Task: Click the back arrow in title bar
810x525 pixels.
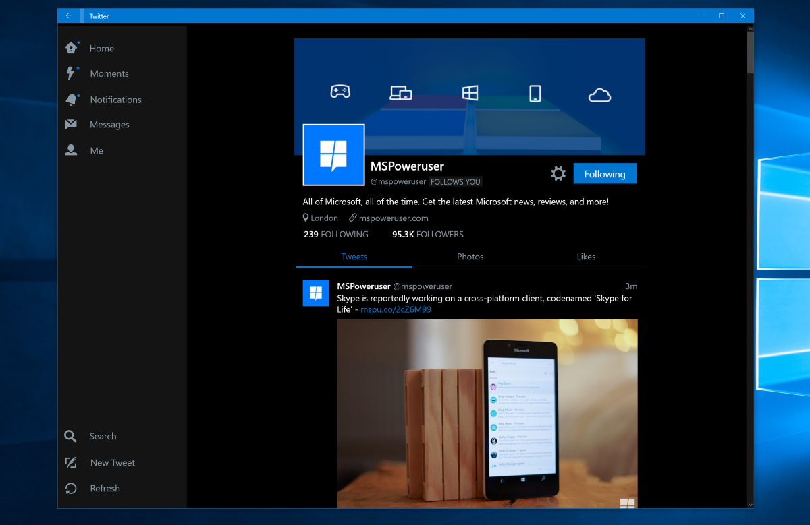Action: pyautogui.click(x=68, y=16)
